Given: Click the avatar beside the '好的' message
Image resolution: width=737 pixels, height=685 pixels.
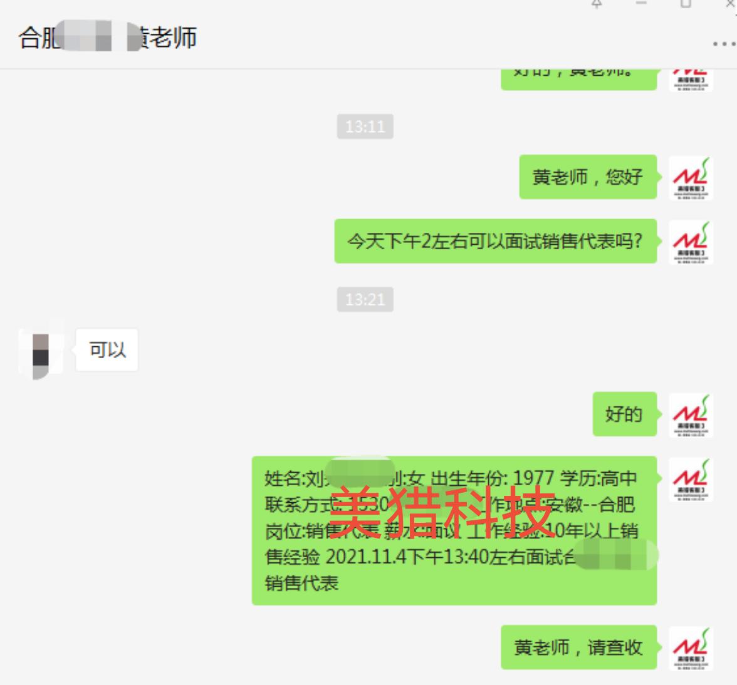Looking at the screenshot, I should click(691, 415).
